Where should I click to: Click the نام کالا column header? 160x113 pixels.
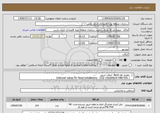click(x=96, y=99)
